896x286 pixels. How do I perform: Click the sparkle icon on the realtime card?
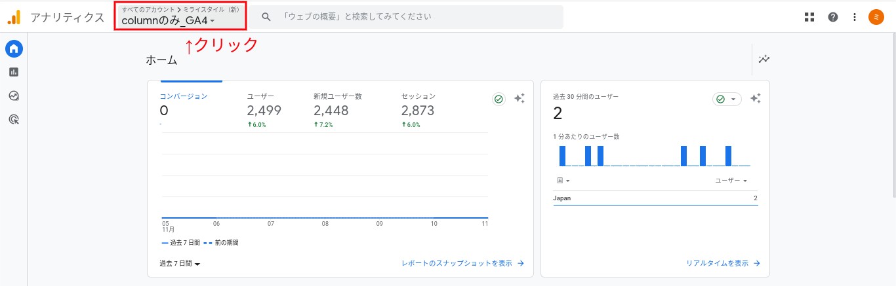click(x=755, y=99)
